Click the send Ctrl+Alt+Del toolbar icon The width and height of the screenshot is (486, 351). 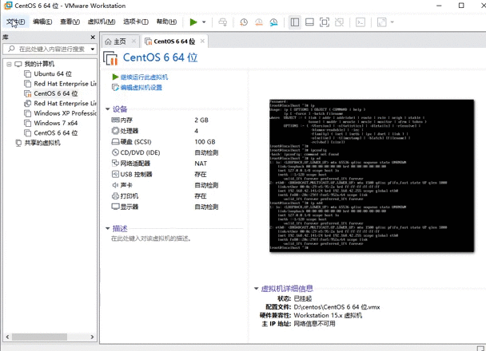(x=222, y=22)
